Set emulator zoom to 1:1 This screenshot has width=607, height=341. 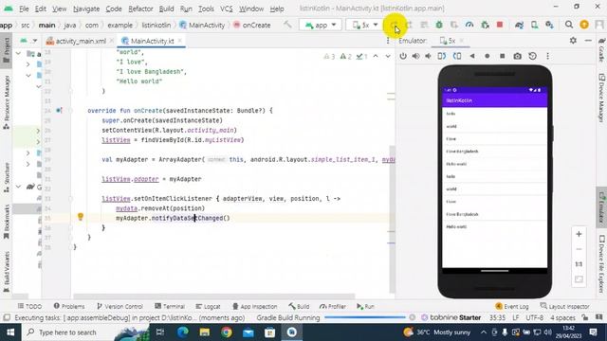click(x=579, y=264)
